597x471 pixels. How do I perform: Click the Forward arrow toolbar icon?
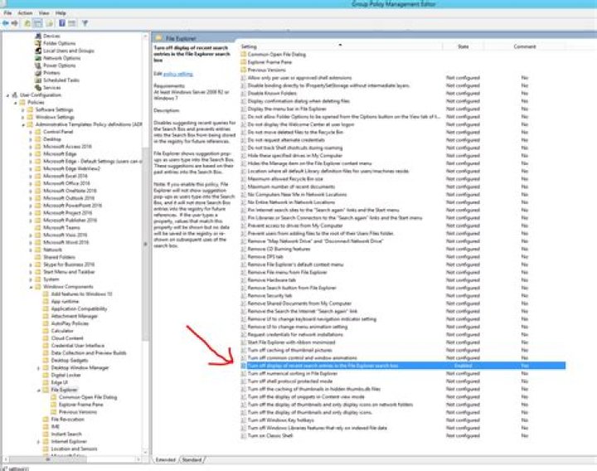click(x=14, y=23)
